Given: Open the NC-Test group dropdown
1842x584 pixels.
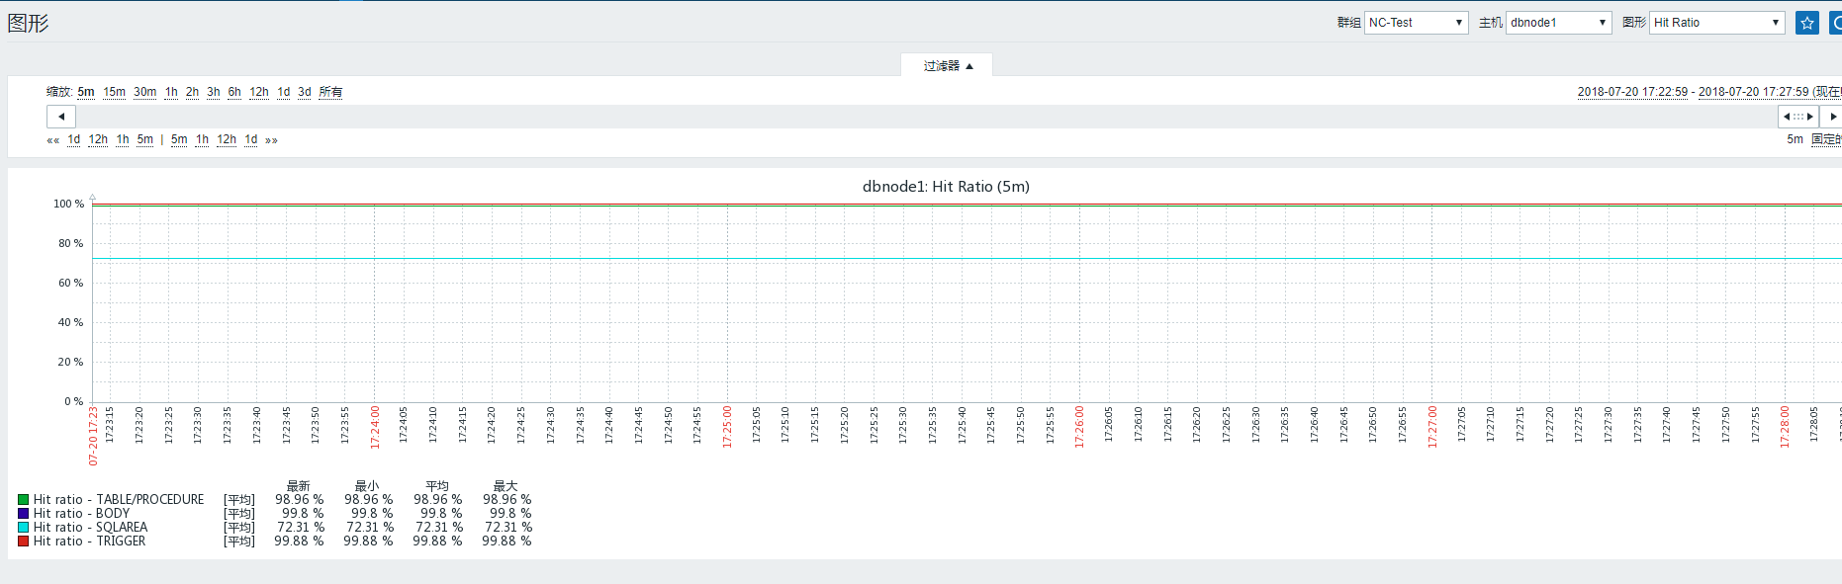Looking at the screenshot, I should tap(1416, 23).
